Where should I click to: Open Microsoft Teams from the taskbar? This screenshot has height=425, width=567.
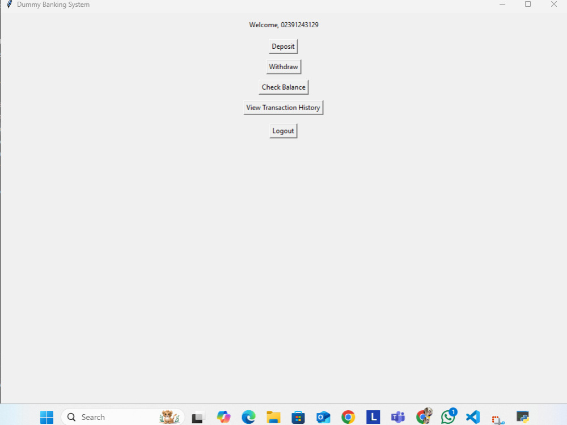pyautogui.click(x=398, y=417)
